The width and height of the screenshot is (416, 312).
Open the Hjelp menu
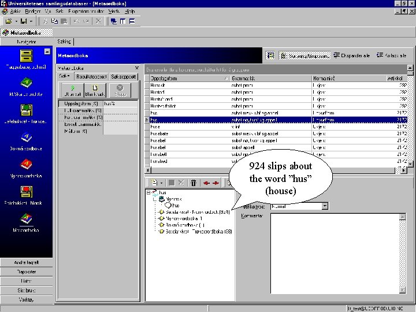click(x=130, y=12)
